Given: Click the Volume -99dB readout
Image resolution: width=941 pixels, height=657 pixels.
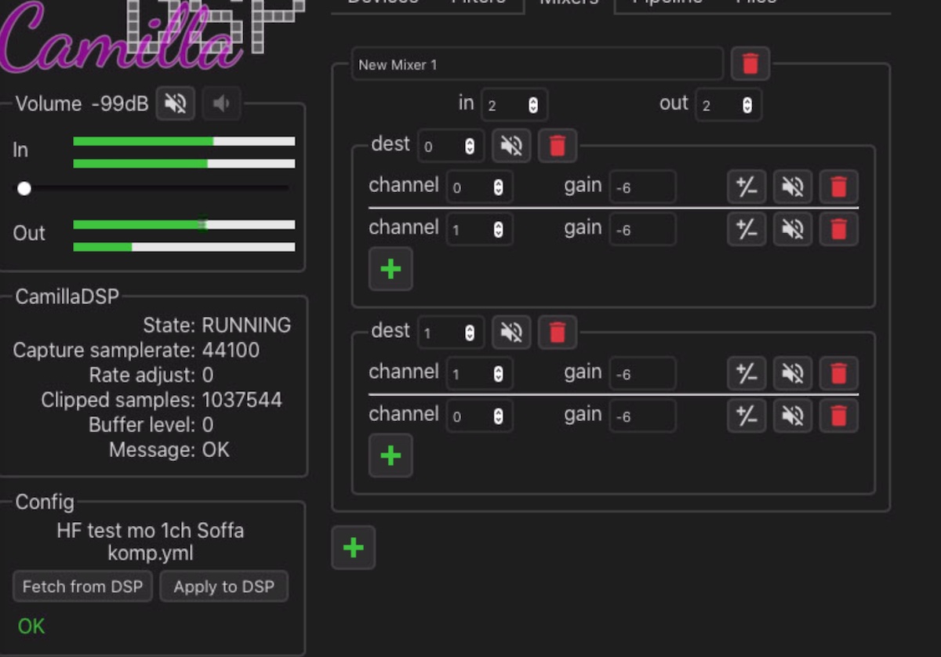Looking at the screenshot, I should click(x=120, y=104).
